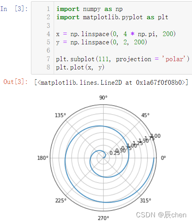Viewport: 192px width, 222px height.
Task: Click the Out[3] output prompt
Action: pyautogui.click(x=16, y=82)
